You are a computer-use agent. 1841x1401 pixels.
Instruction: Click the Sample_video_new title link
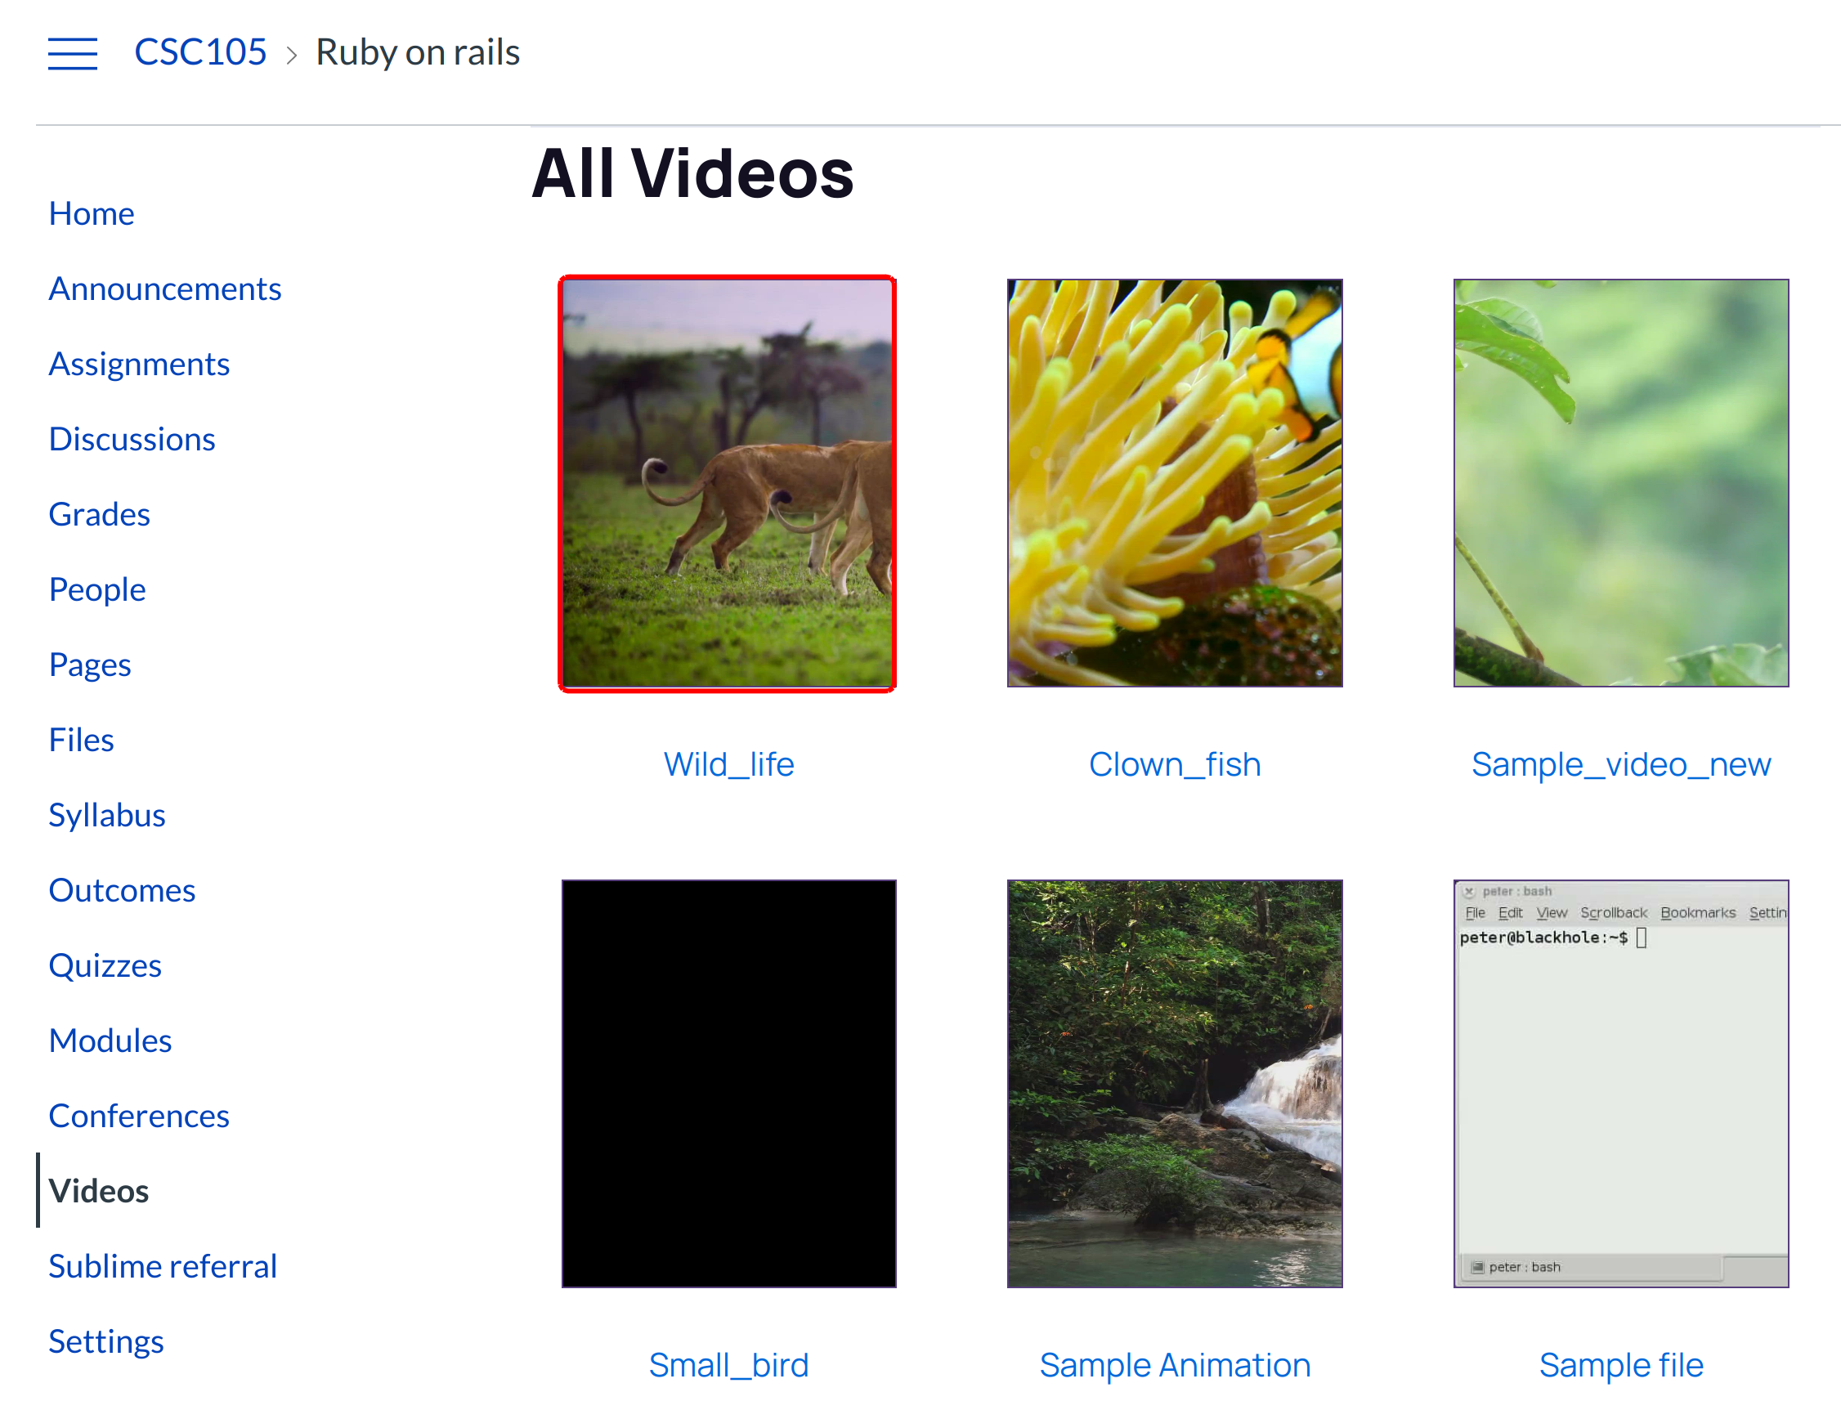click(1620, 764)
